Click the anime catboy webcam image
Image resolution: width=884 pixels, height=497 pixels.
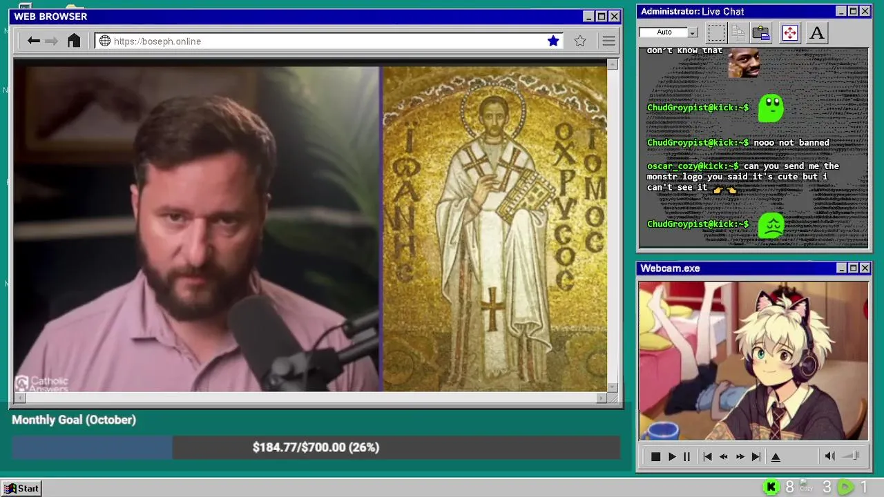point(753,360)
